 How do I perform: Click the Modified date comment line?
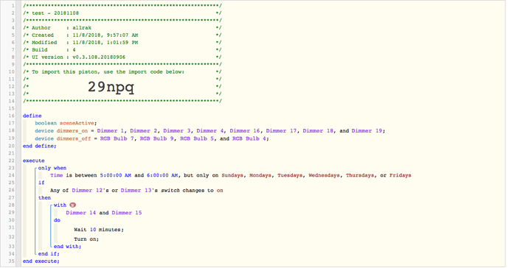coord(122,43)
